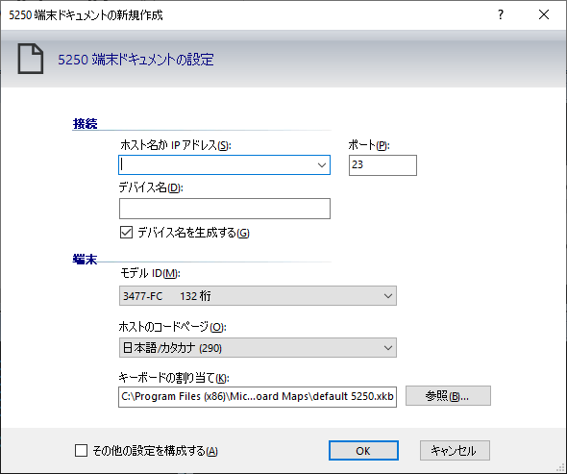Click the 接続 section heading
Screen dimensions: 567x474
tap(85, 124)
